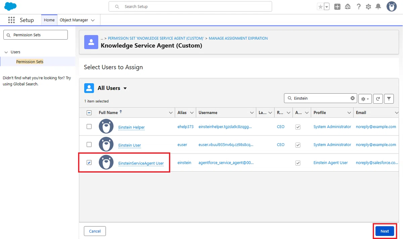The width and height of the screenshot is (403, 239).
Task: Click the Einstein User avatar
Action: tap(106, 144)
